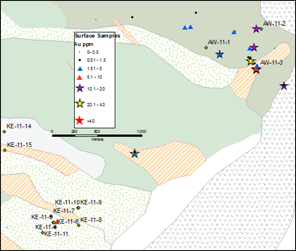Select the '0- 0.5' legend range
Image resolution: width=296 pixels, height=251 pixels.
pos(93,52)
